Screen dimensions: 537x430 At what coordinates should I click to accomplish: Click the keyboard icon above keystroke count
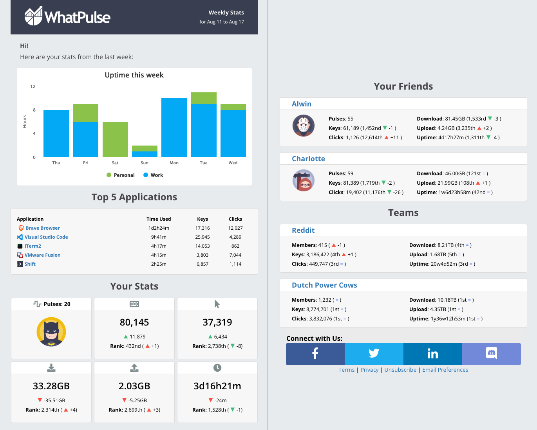point(134,304)
